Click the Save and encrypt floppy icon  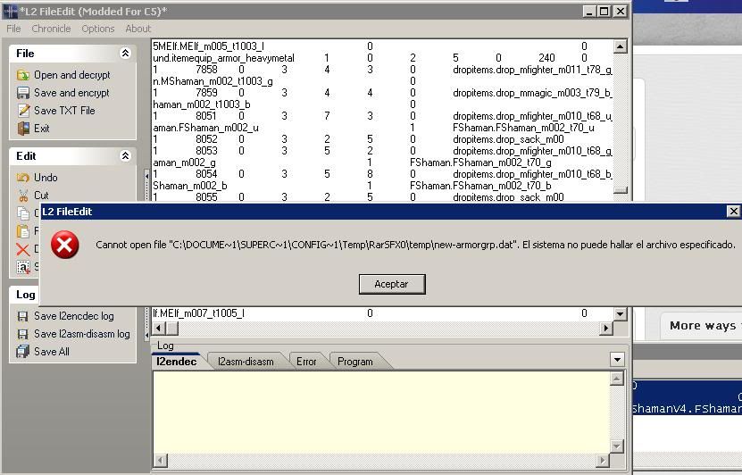[x=23, y=93]
